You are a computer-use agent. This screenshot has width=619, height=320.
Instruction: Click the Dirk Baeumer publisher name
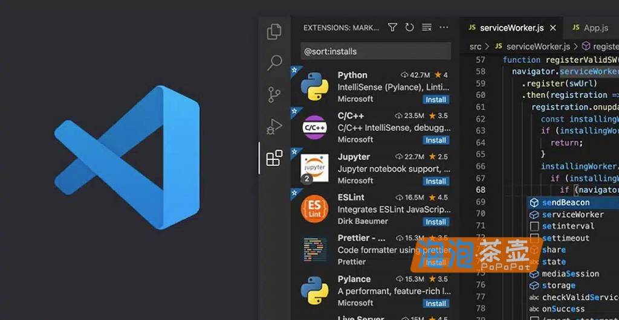tap(363, 222)
